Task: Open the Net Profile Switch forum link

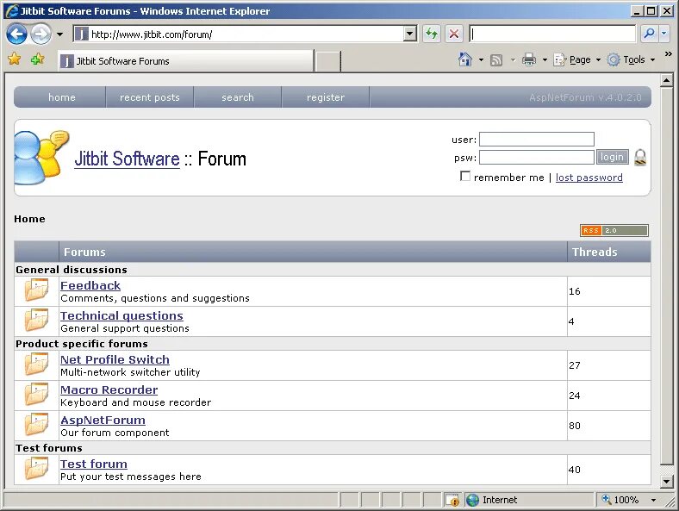Action: click(x=115, y=359)
